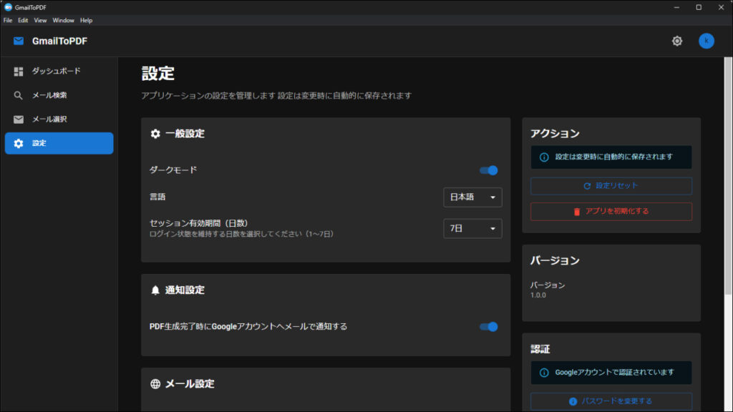Viewport: 733px width, 412px height.
Task: Open settings via the header gear icon
Action: pyautogui.click(x=677, y=41)
